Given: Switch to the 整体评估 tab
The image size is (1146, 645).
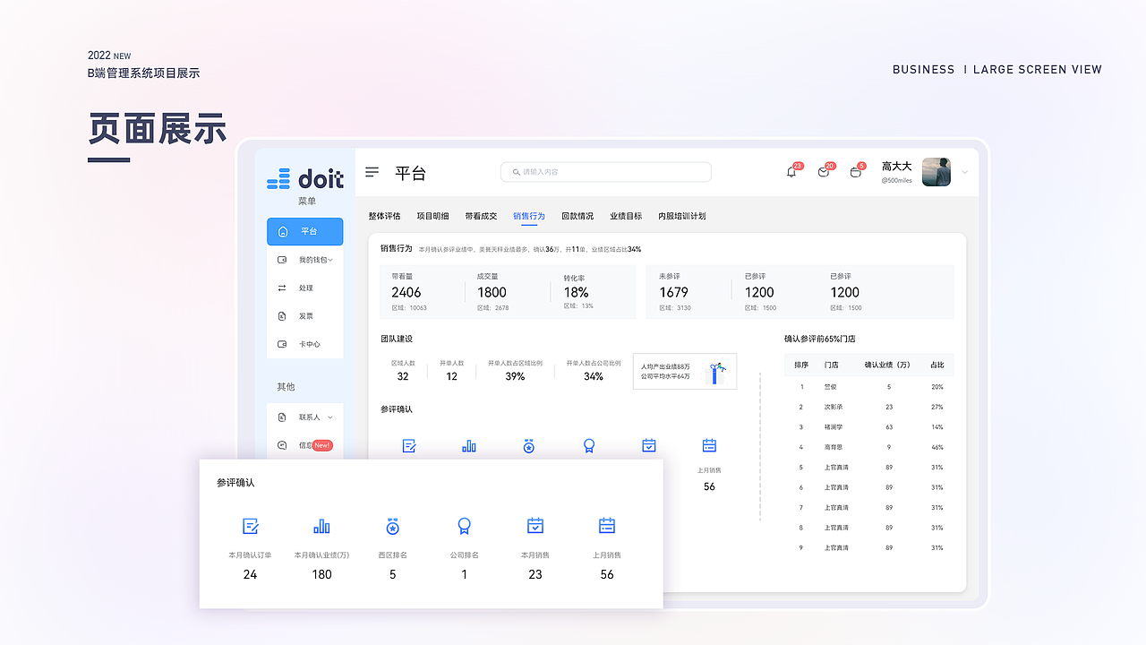Looking at the screenshot, I should pyautogui.click(x=384, y=215).
